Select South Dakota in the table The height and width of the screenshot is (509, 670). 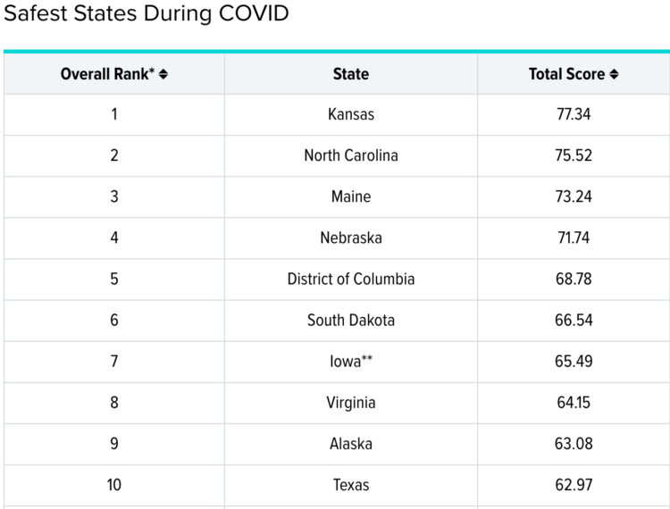pyautogui.click(x=351, y=321)
